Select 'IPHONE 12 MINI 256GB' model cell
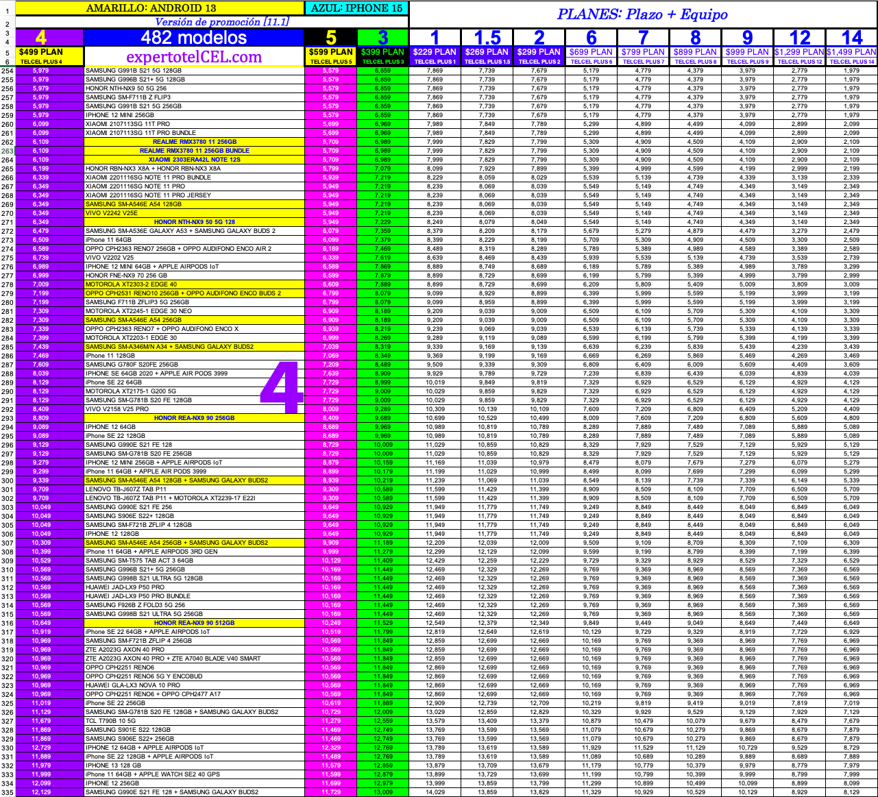The width and height of the screenshot is (878, 797). [x=194, y=115]
